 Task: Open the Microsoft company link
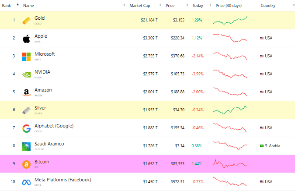point(45,54)
